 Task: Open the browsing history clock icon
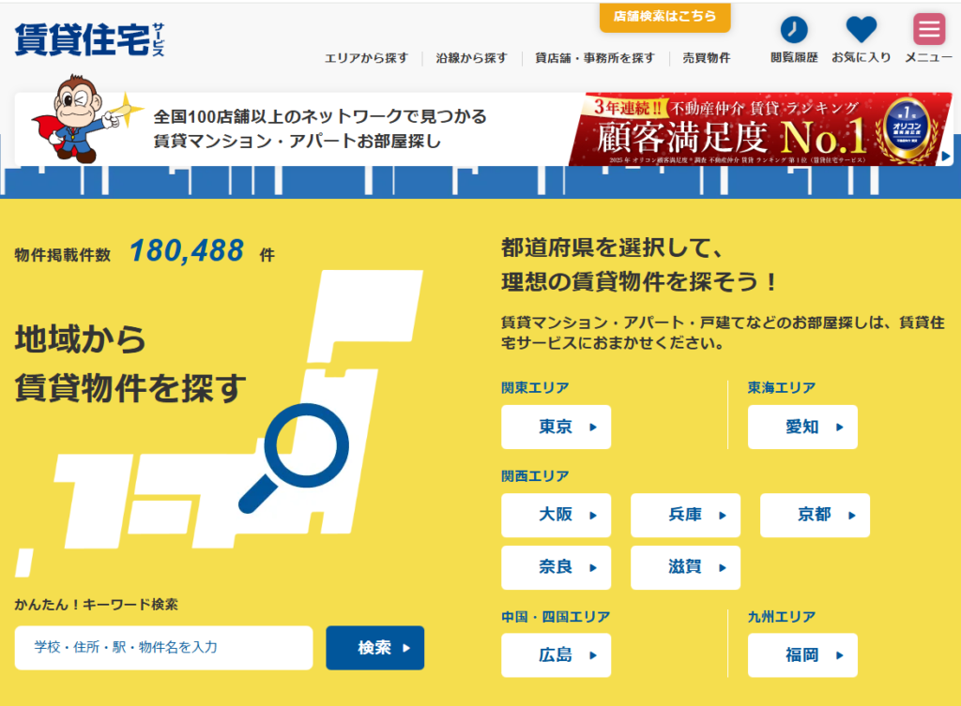coord(793,30)
